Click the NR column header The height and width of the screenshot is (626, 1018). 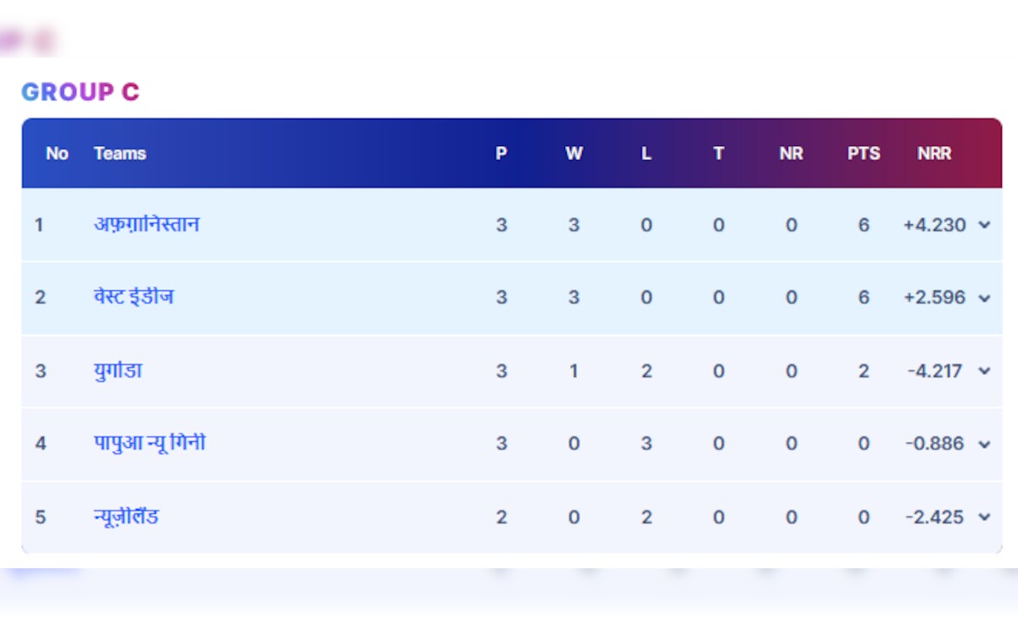pos(791,154)
